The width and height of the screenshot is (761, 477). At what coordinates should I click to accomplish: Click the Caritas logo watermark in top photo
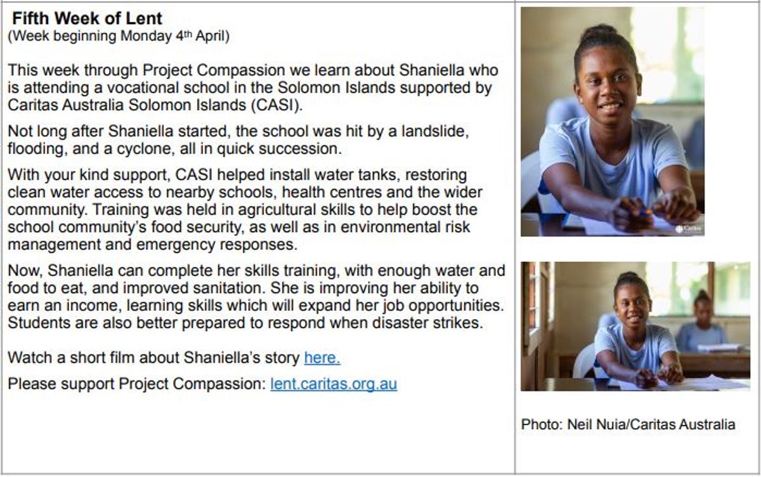click(688, 228)
